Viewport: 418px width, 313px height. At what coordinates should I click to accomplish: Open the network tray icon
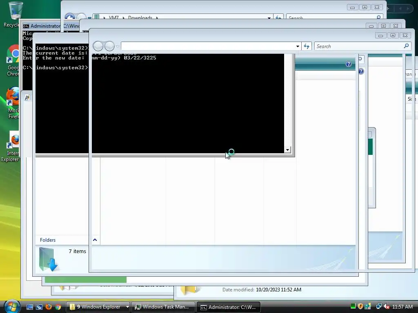pos(378,306)
